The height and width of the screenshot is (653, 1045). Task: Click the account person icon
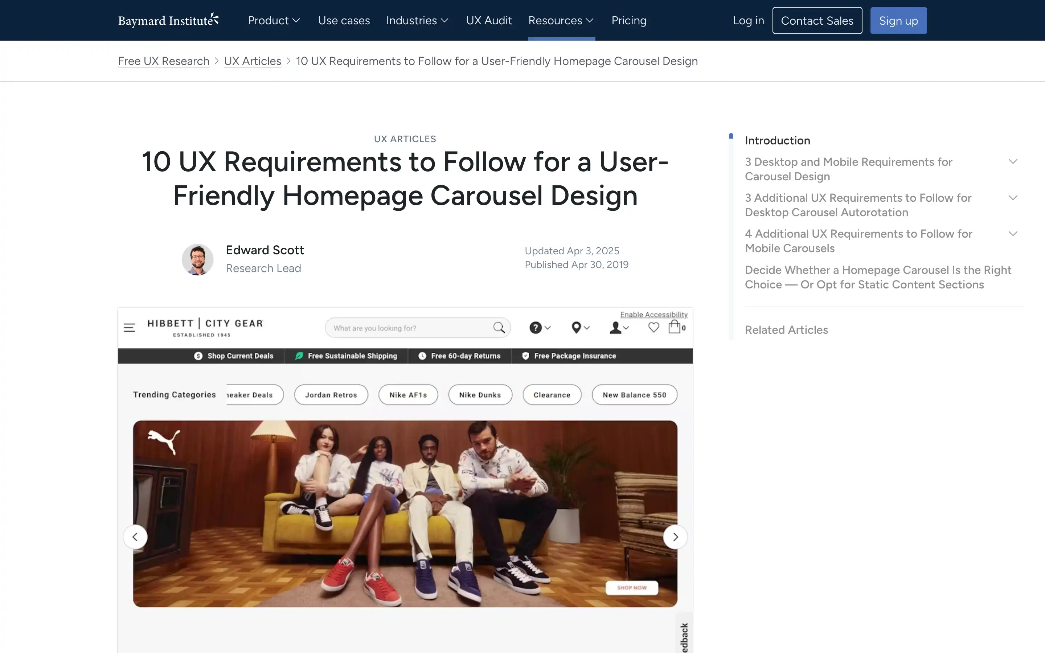[x=615, y=328]
